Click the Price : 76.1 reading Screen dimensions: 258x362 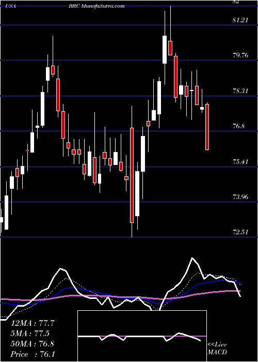[x=33, y=354]
